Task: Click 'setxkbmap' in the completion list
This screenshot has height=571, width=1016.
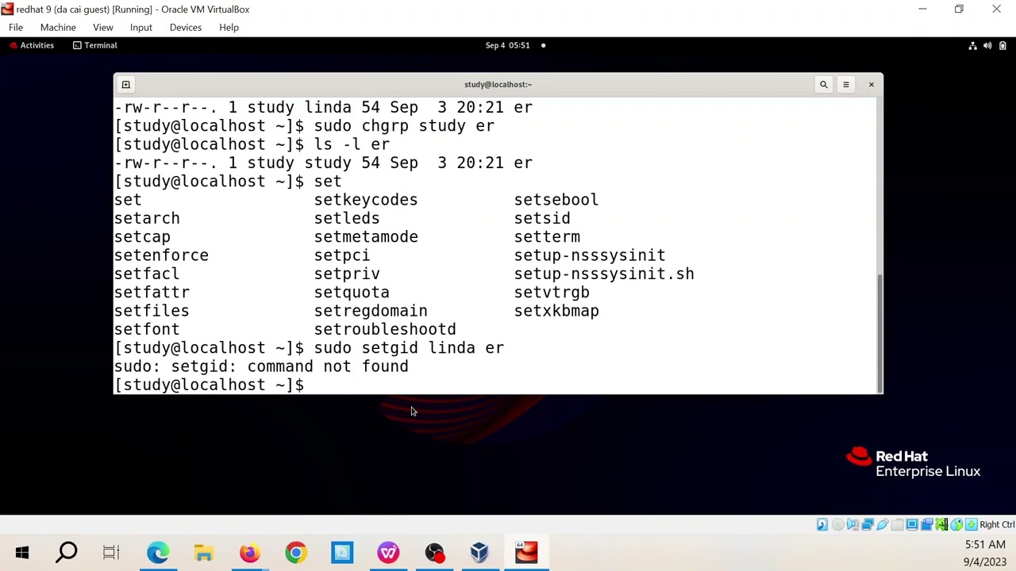Action: [x=556, y=311]
